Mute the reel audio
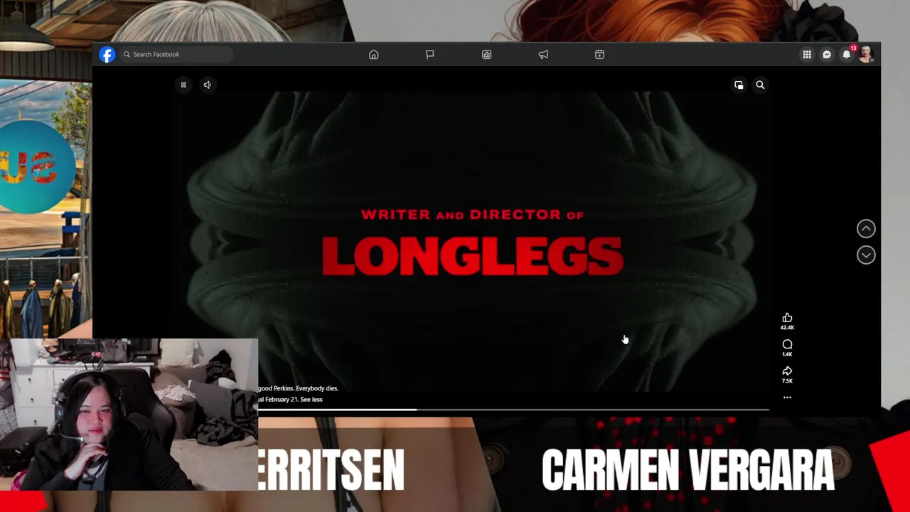The image size is (910, 512). tap(207, 85)
